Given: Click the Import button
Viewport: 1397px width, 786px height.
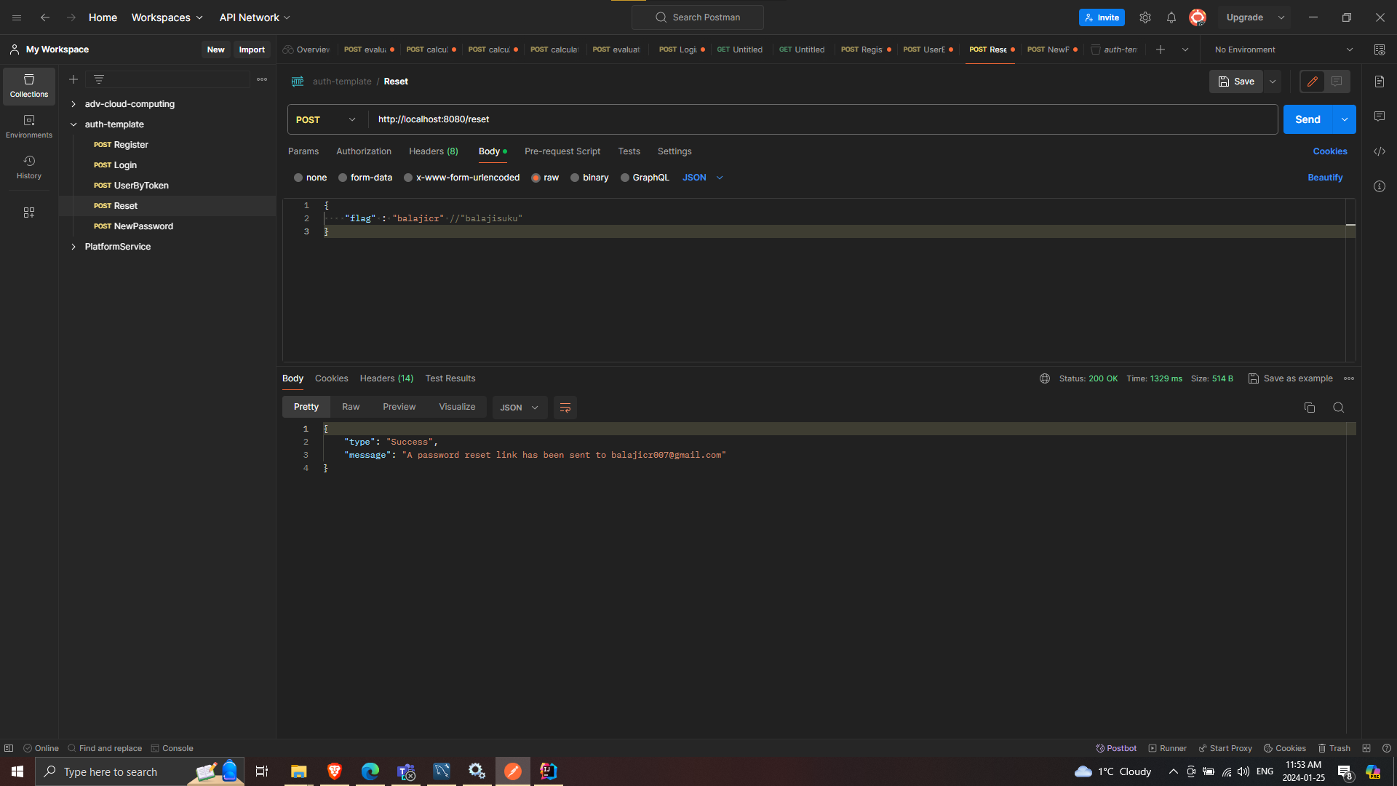Looking at the screenshot, I should coord(252,49).
